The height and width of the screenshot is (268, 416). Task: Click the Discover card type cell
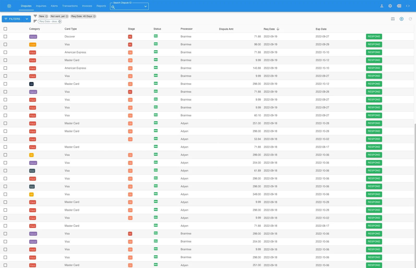pyautogui.click(x=70, y=37)
